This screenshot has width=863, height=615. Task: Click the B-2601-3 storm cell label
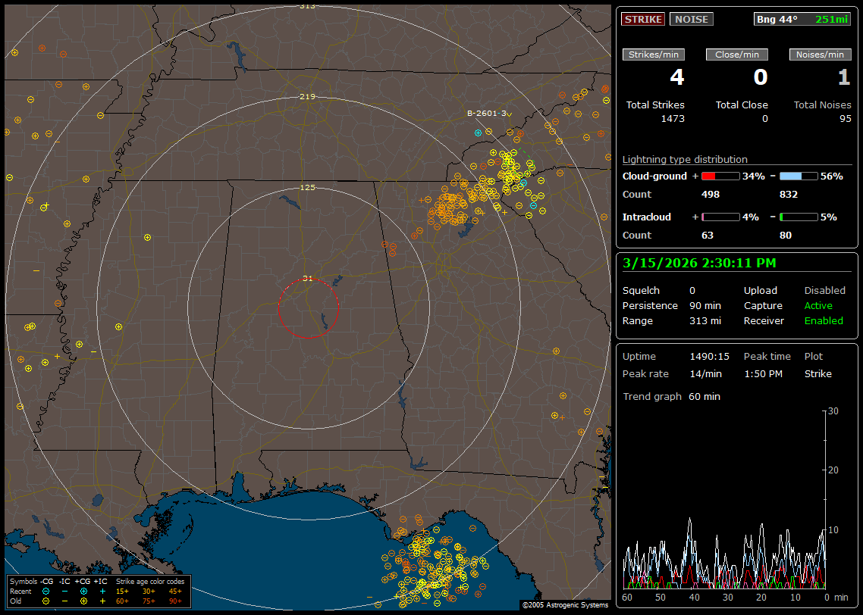[486, 113]
